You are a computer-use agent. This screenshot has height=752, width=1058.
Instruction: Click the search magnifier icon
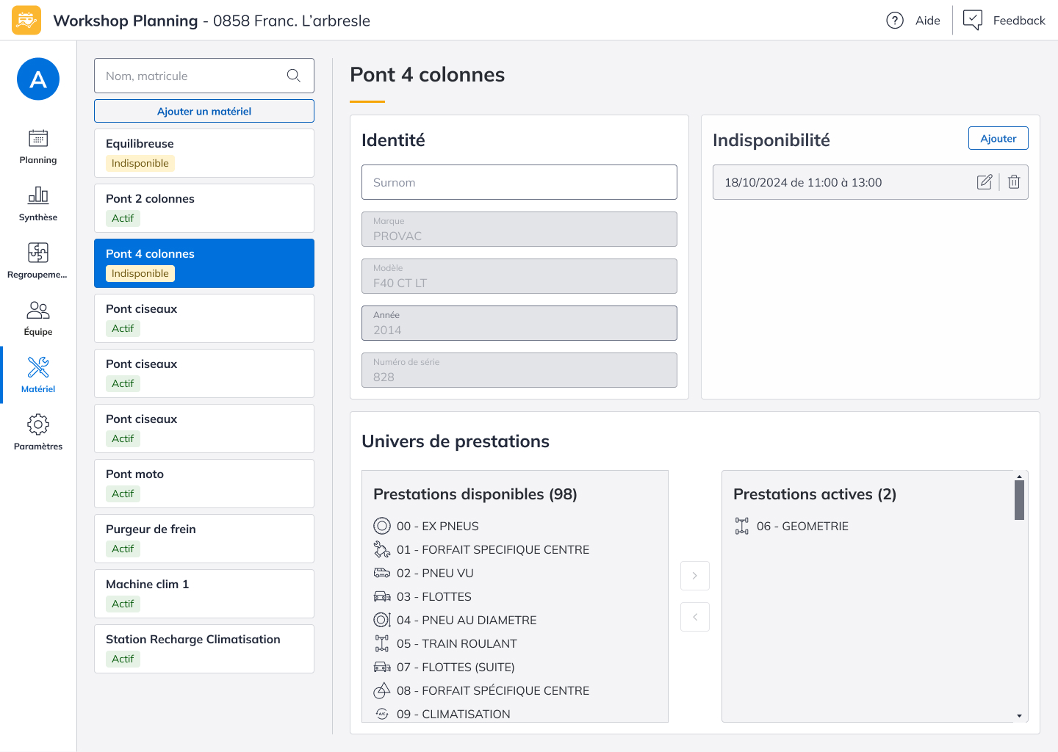294,76
